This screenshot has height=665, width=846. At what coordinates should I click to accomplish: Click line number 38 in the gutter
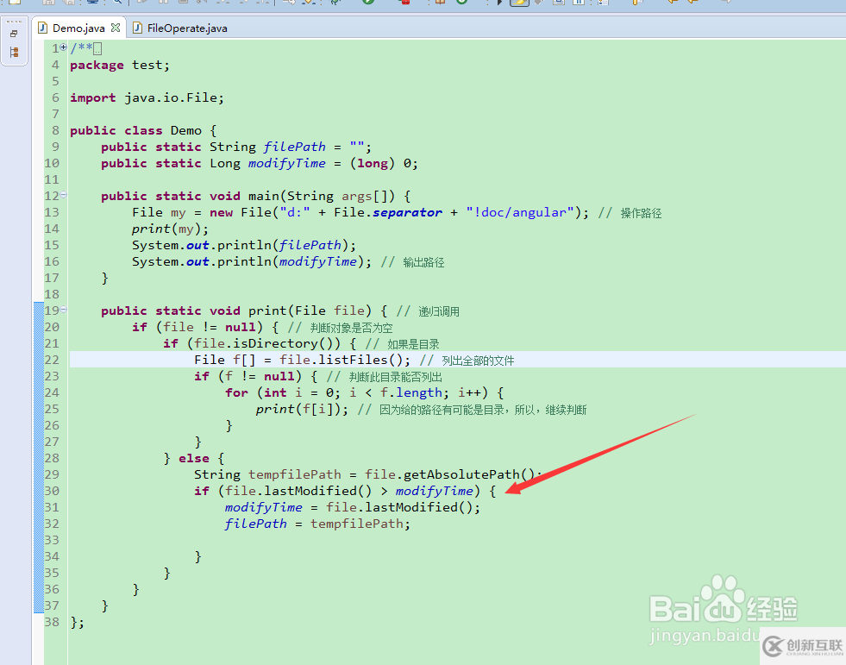tap(52, 622)
